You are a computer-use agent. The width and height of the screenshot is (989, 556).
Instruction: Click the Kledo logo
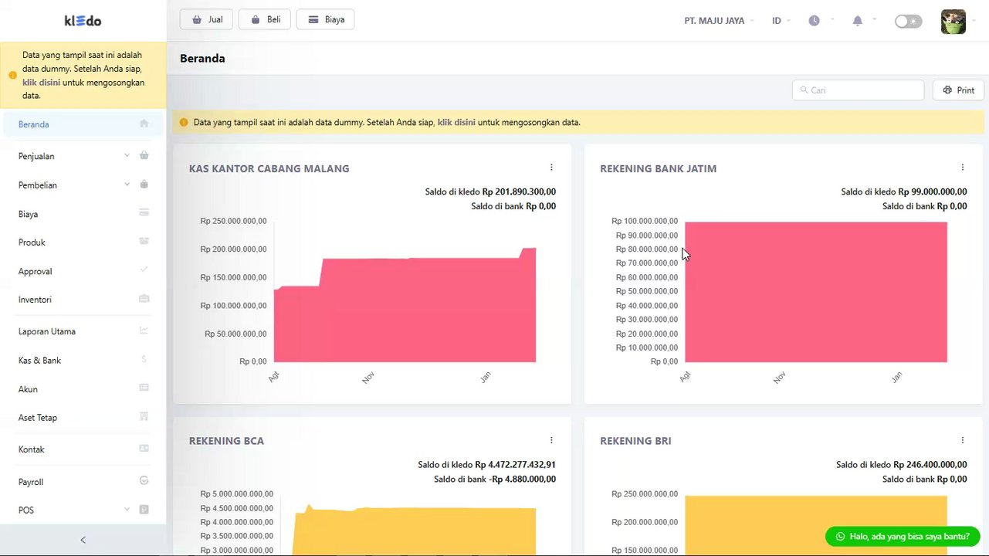[x=83, y=21]
